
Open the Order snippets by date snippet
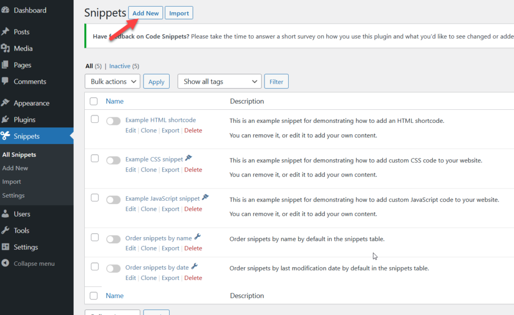(157, 267)
